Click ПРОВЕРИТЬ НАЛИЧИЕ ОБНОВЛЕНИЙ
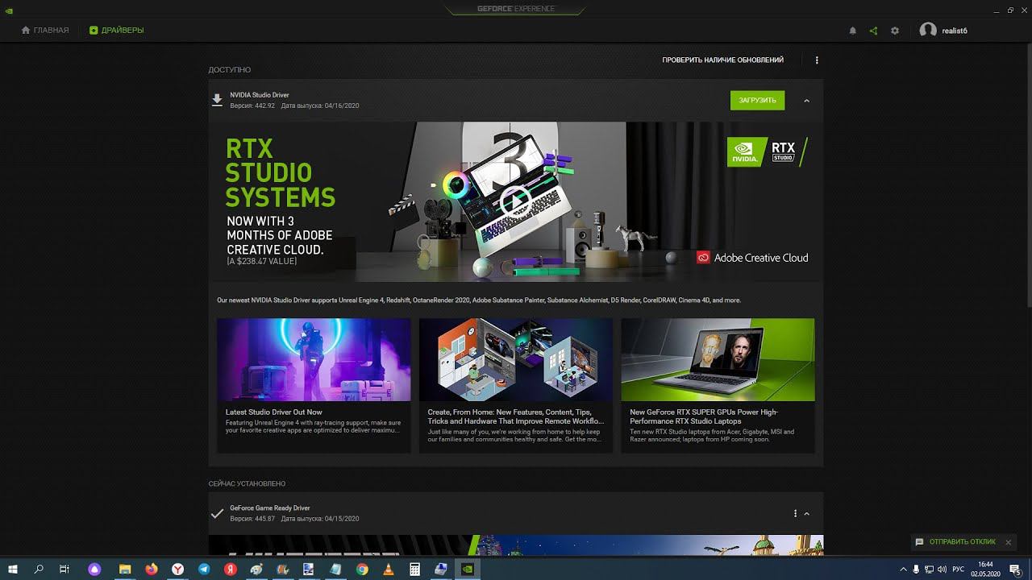This screenshot has width=1032, height=580. click(722, 60)
